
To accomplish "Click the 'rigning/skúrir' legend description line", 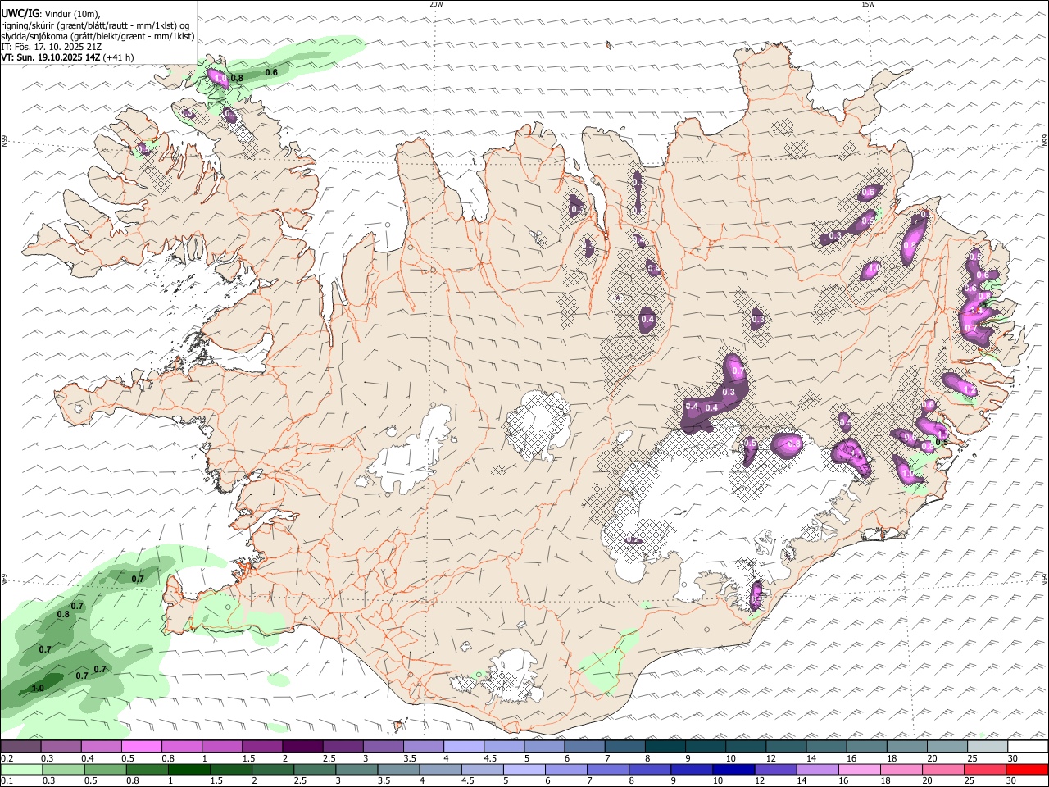I will point(95,25).
